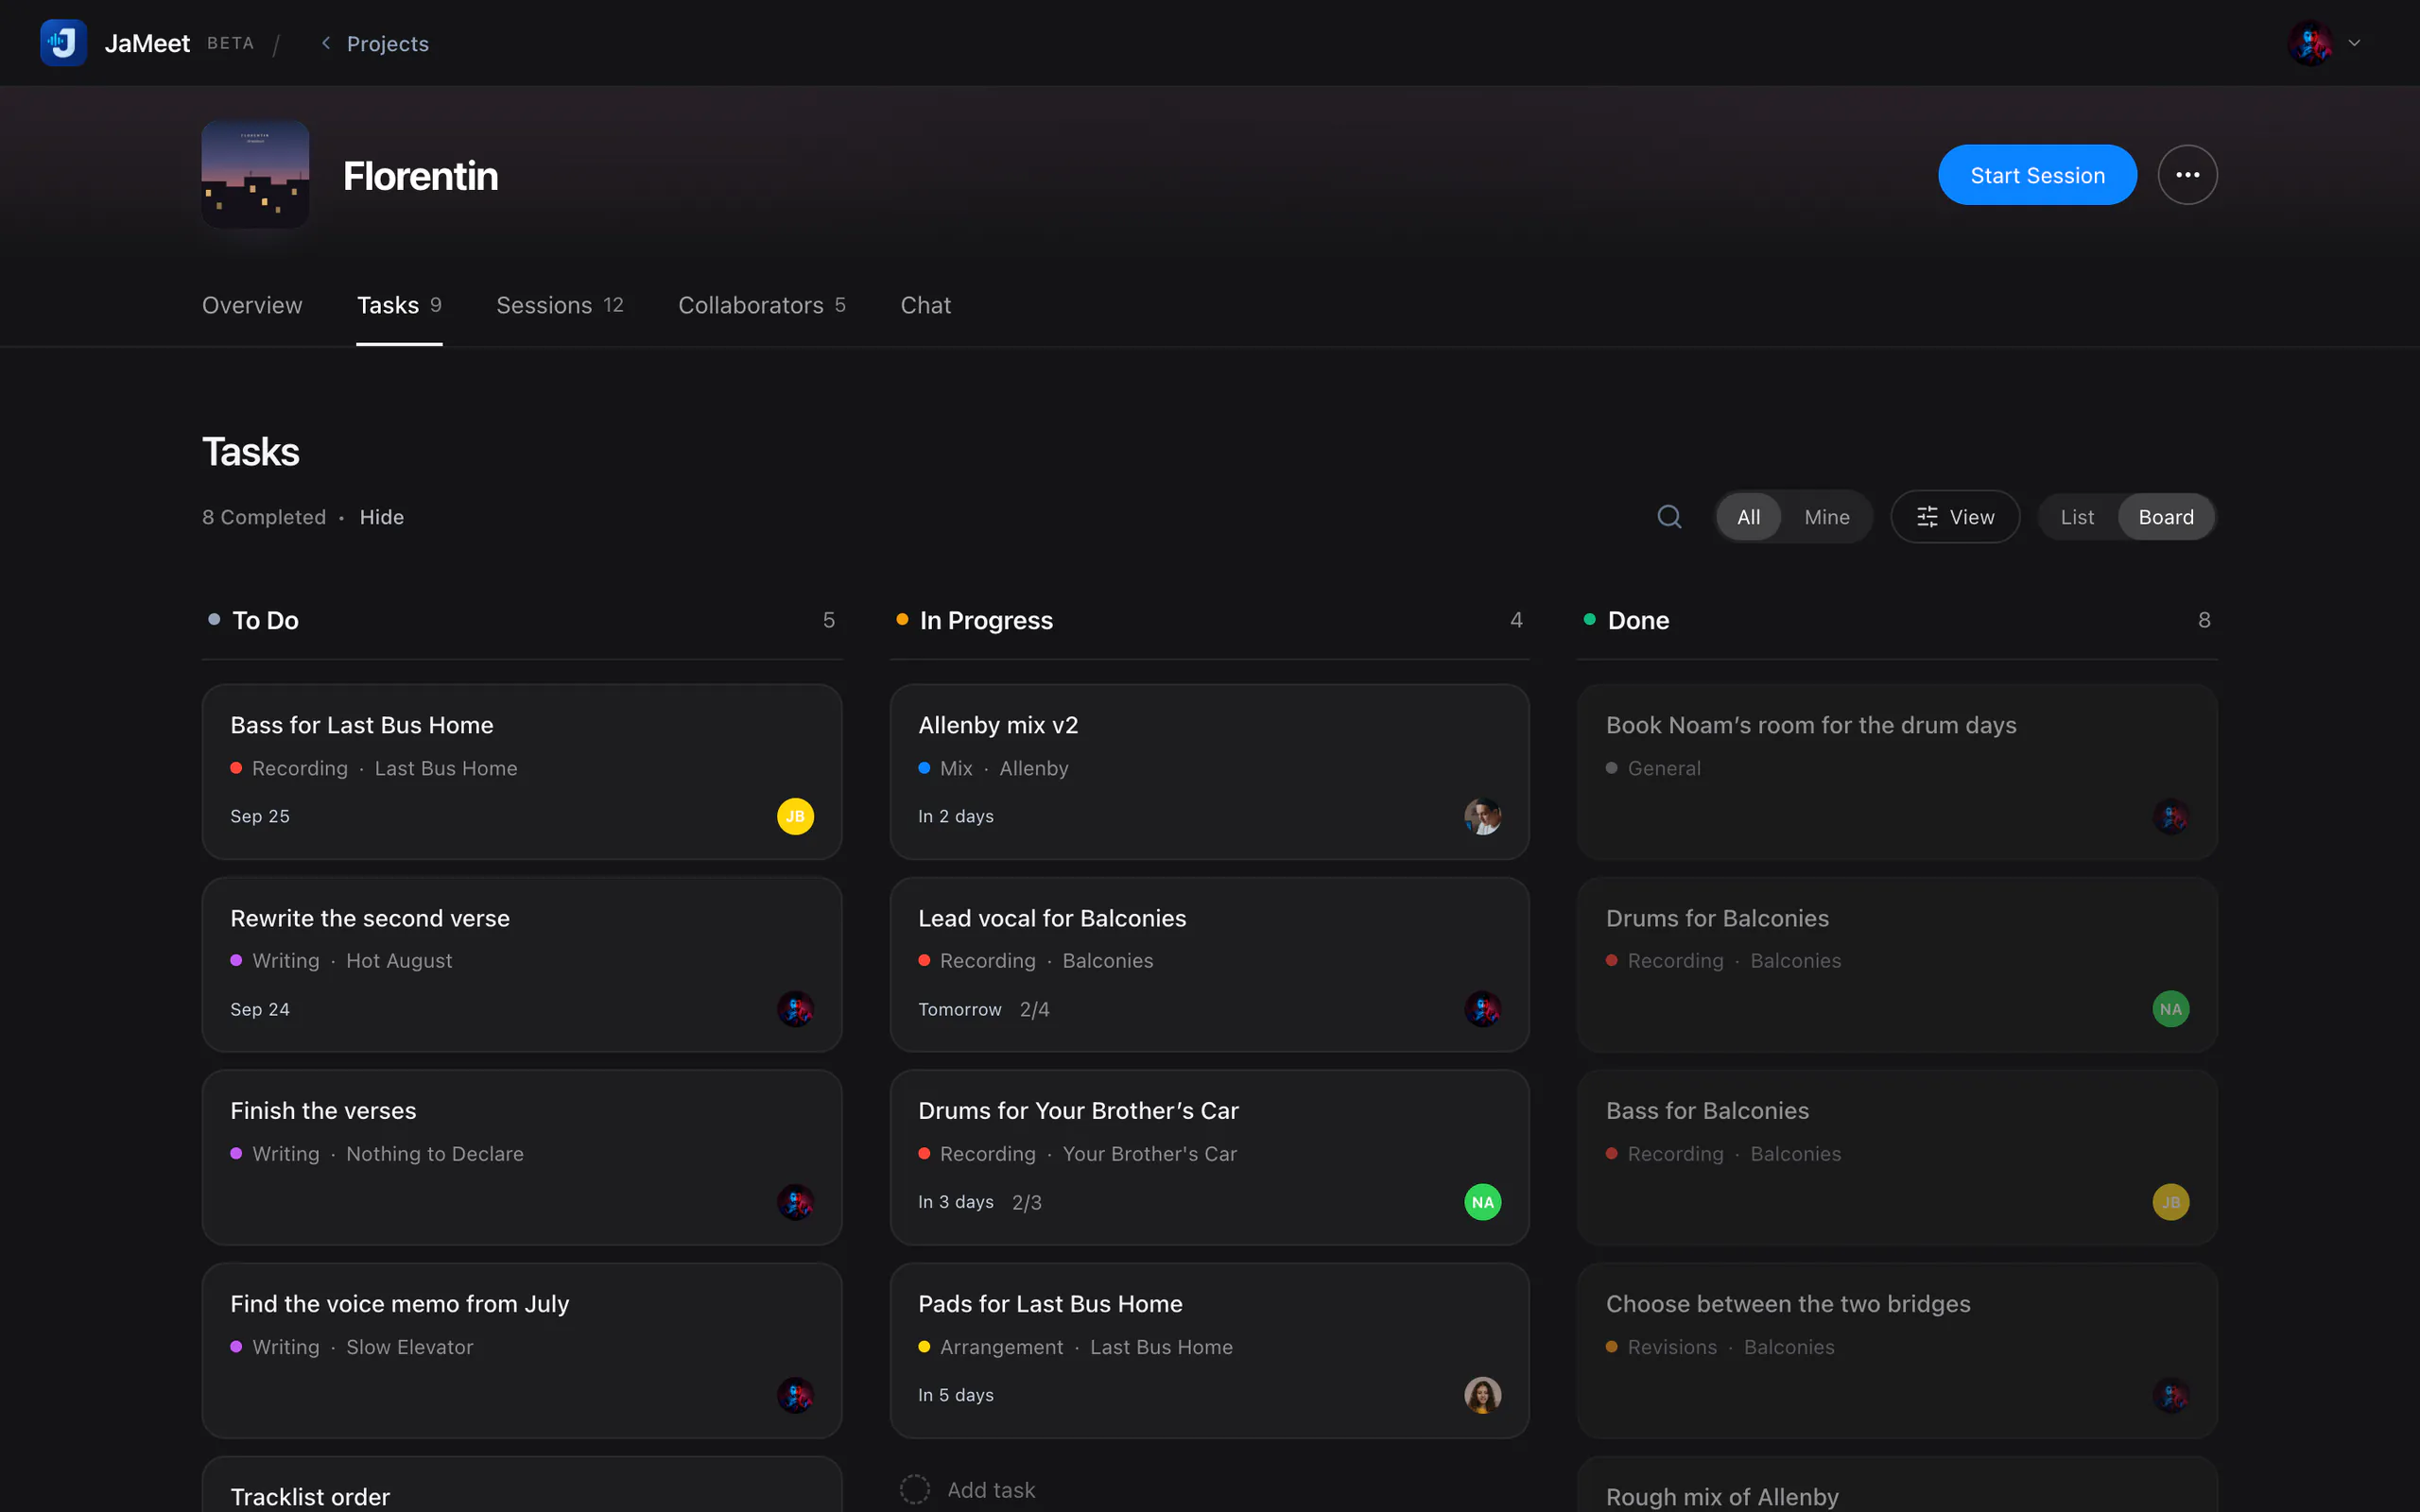2420x1512 pixels.
Task: Click the To Do column header
Action: click(x=521, y=620)
